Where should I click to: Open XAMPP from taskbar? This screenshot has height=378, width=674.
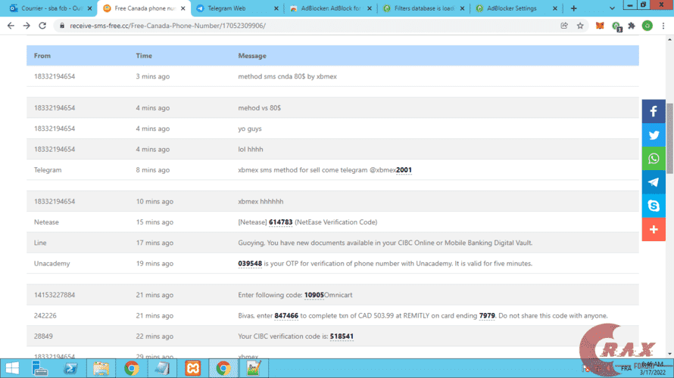click(x=192, y=368)
